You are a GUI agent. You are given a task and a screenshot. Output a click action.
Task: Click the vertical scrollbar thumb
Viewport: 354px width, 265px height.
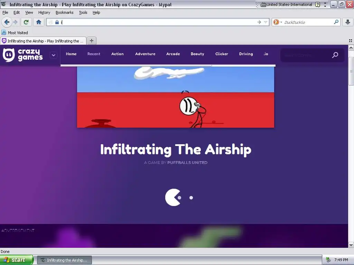(x=351, y=71)
